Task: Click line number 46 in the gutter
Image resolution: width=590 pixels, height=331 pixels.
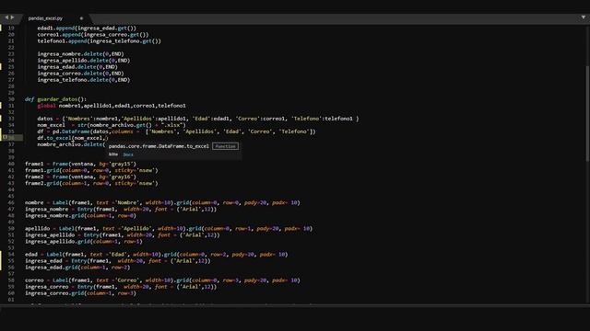Action: coord(11,202)
